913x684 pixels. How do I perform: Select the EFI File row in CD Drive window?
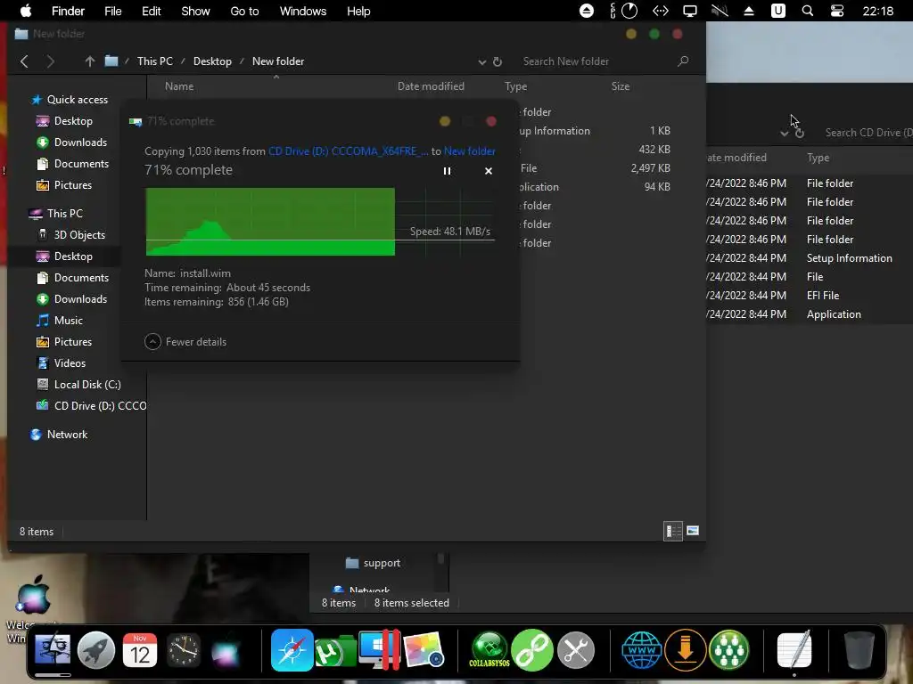coord(810,296)
